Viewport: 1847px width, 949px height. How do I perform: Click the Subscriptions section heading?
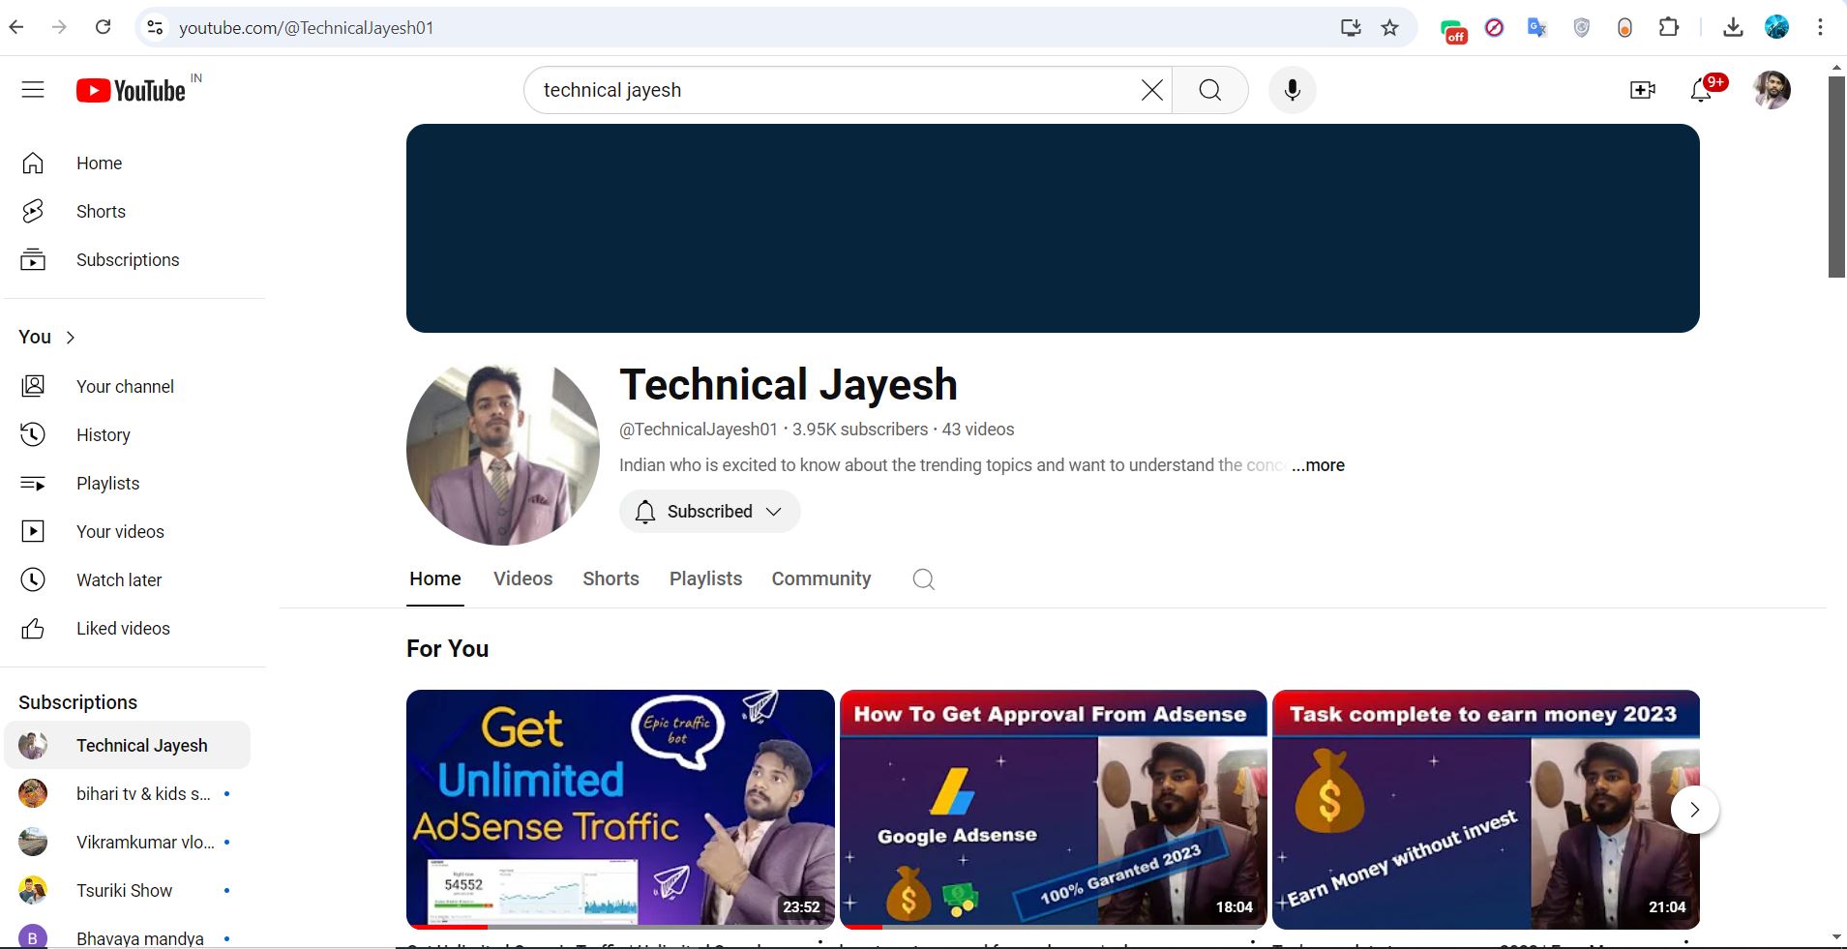click(x=78, y=702)
